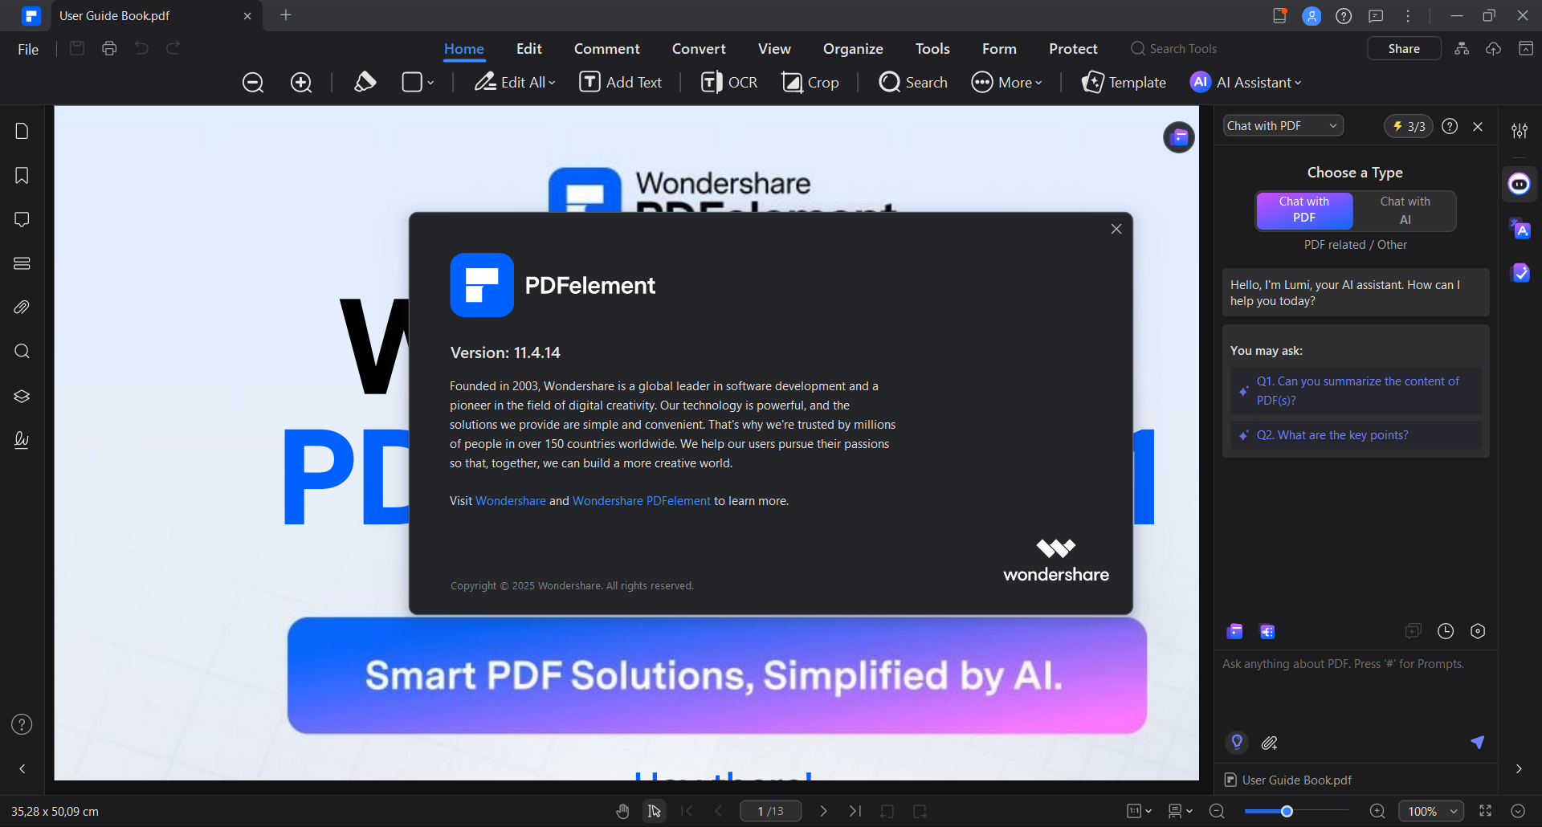Collapse the left sidebar with the arrow
Image resolution: width=1542 pixels, height=827 pixels.
tap(22, 768)
